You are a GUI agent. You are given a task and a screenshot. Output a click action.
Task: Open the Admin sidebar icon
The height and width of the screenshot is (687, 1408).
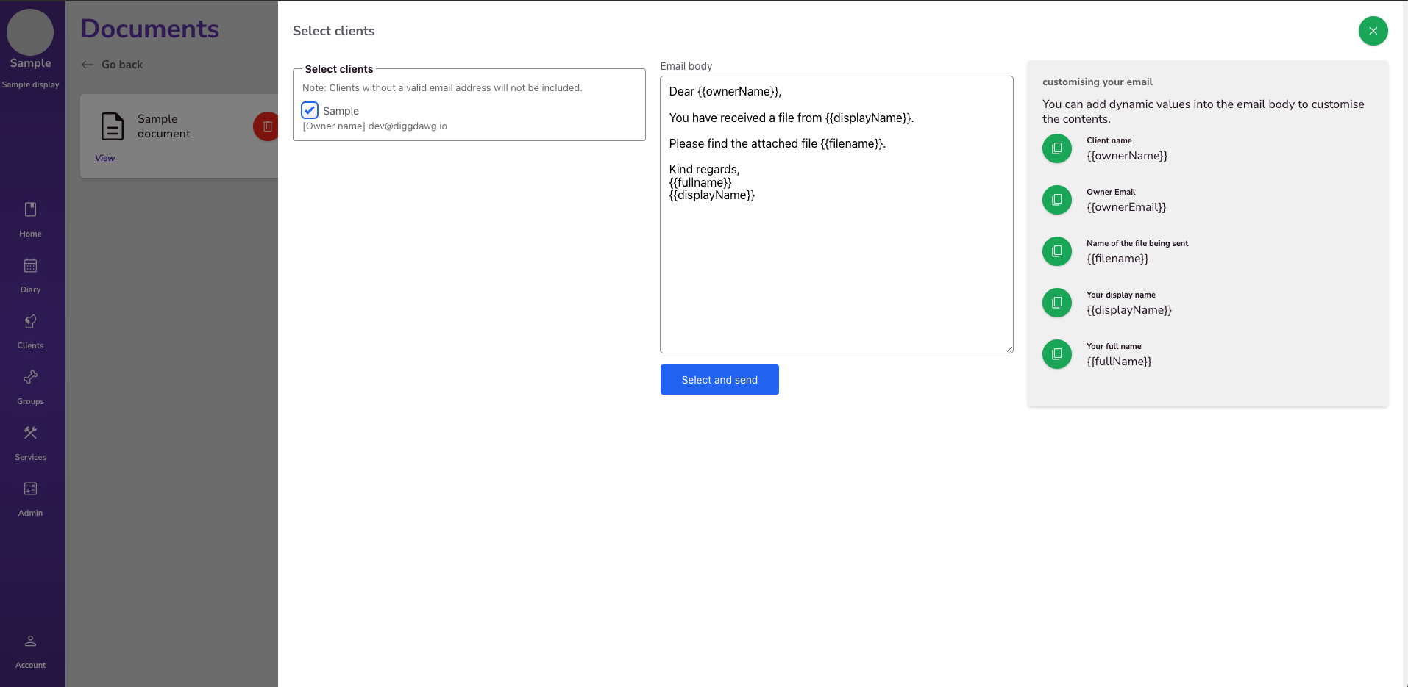pos(30,489)
